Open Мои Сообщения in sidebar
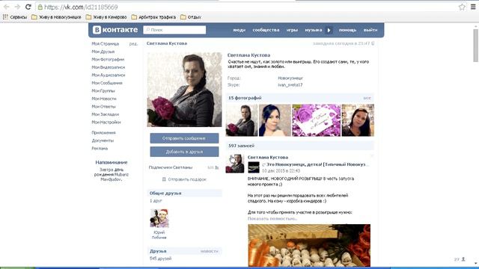 [107, 83]
